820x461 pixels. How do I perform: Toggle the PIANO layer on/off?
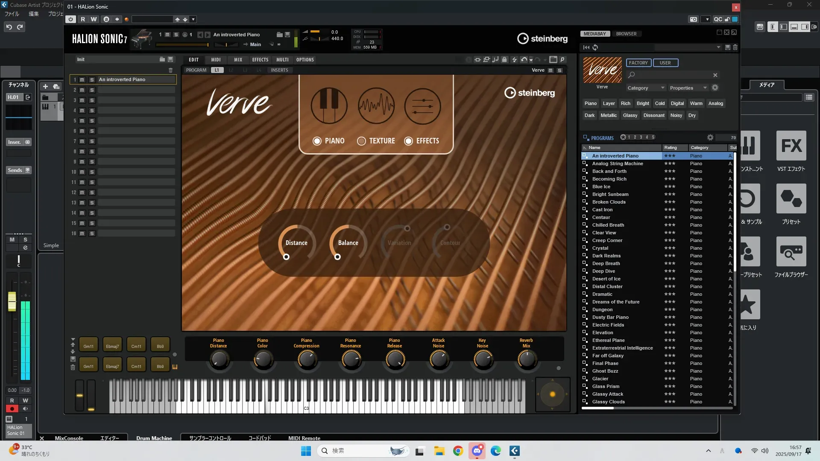[x=317, y=141]
